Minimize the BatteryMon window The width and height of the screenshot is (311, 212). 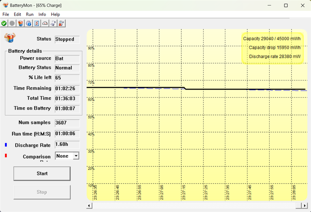point(269,5)
